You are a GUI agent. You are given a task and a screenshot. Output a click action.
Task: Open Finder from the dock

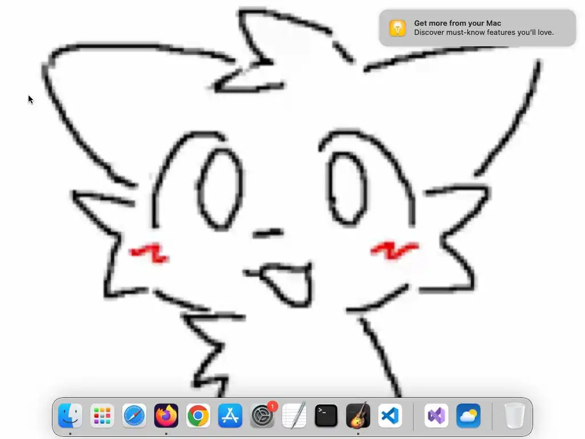click(x=70, y=416)
